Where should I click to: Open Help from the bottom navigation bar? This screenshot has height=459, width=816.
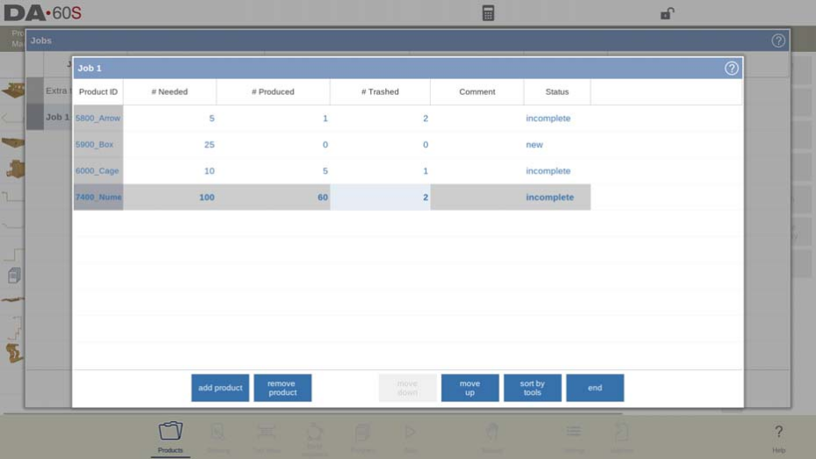(778, 436)
